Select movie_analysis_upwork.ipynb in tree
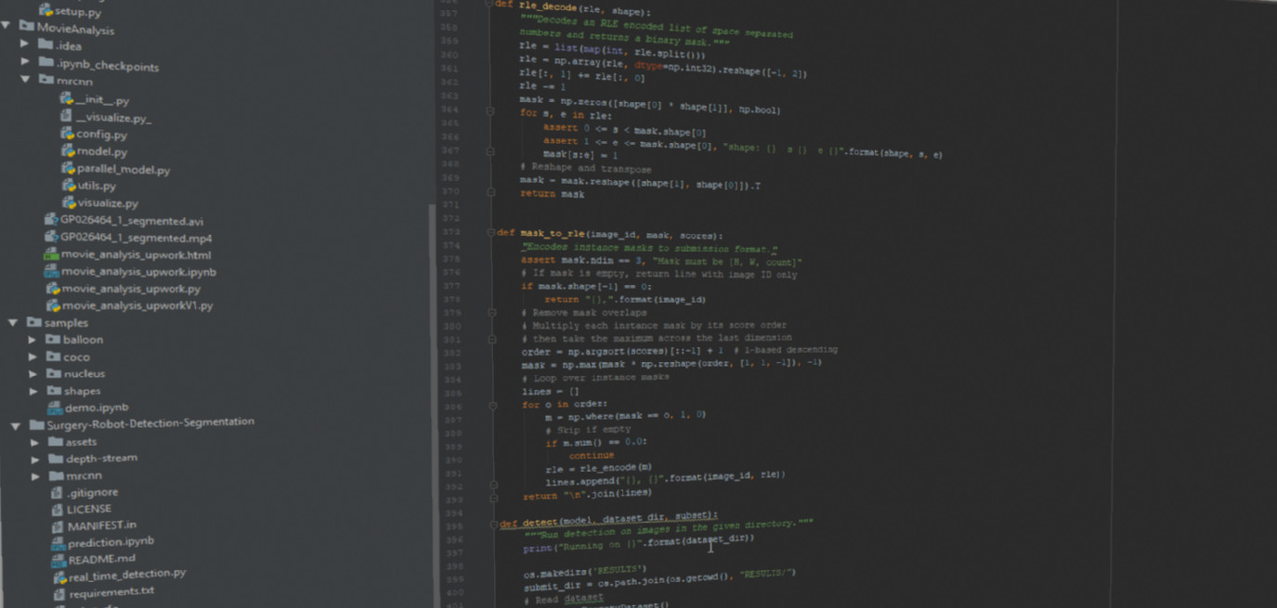 coord(137,272)
